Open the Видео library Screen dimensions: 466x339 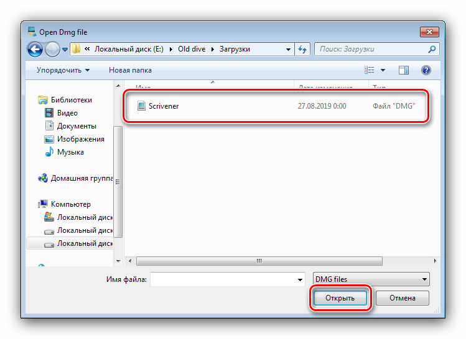(x=67, y=113)
